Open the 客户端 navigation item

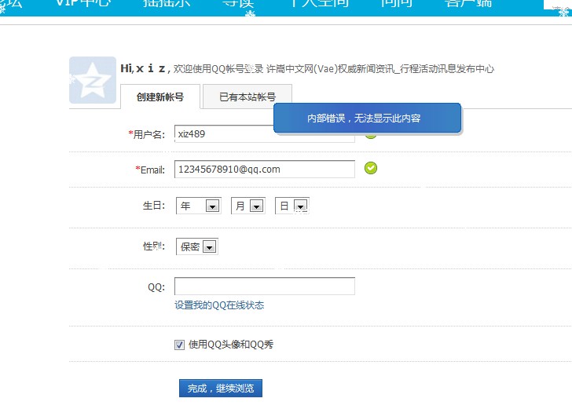pos(468,4)
